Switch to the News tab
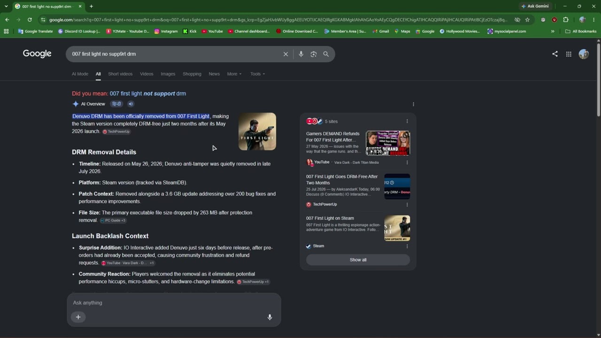Screen dimensions: 601x338 tap(214, 74)
